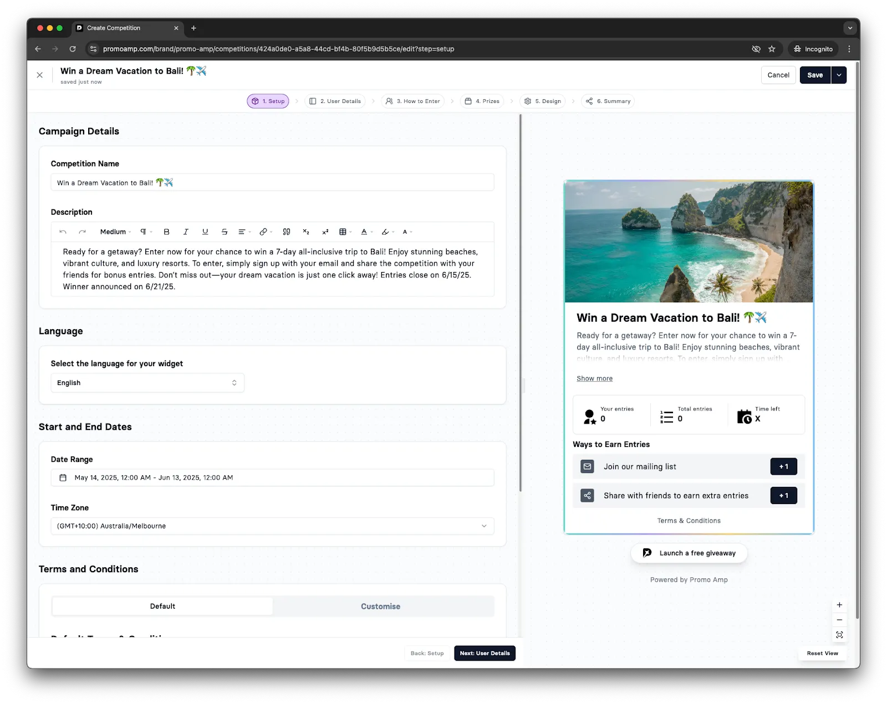887x704 pixels.
Task: Apply italic formatting to description
Action: 186,232
